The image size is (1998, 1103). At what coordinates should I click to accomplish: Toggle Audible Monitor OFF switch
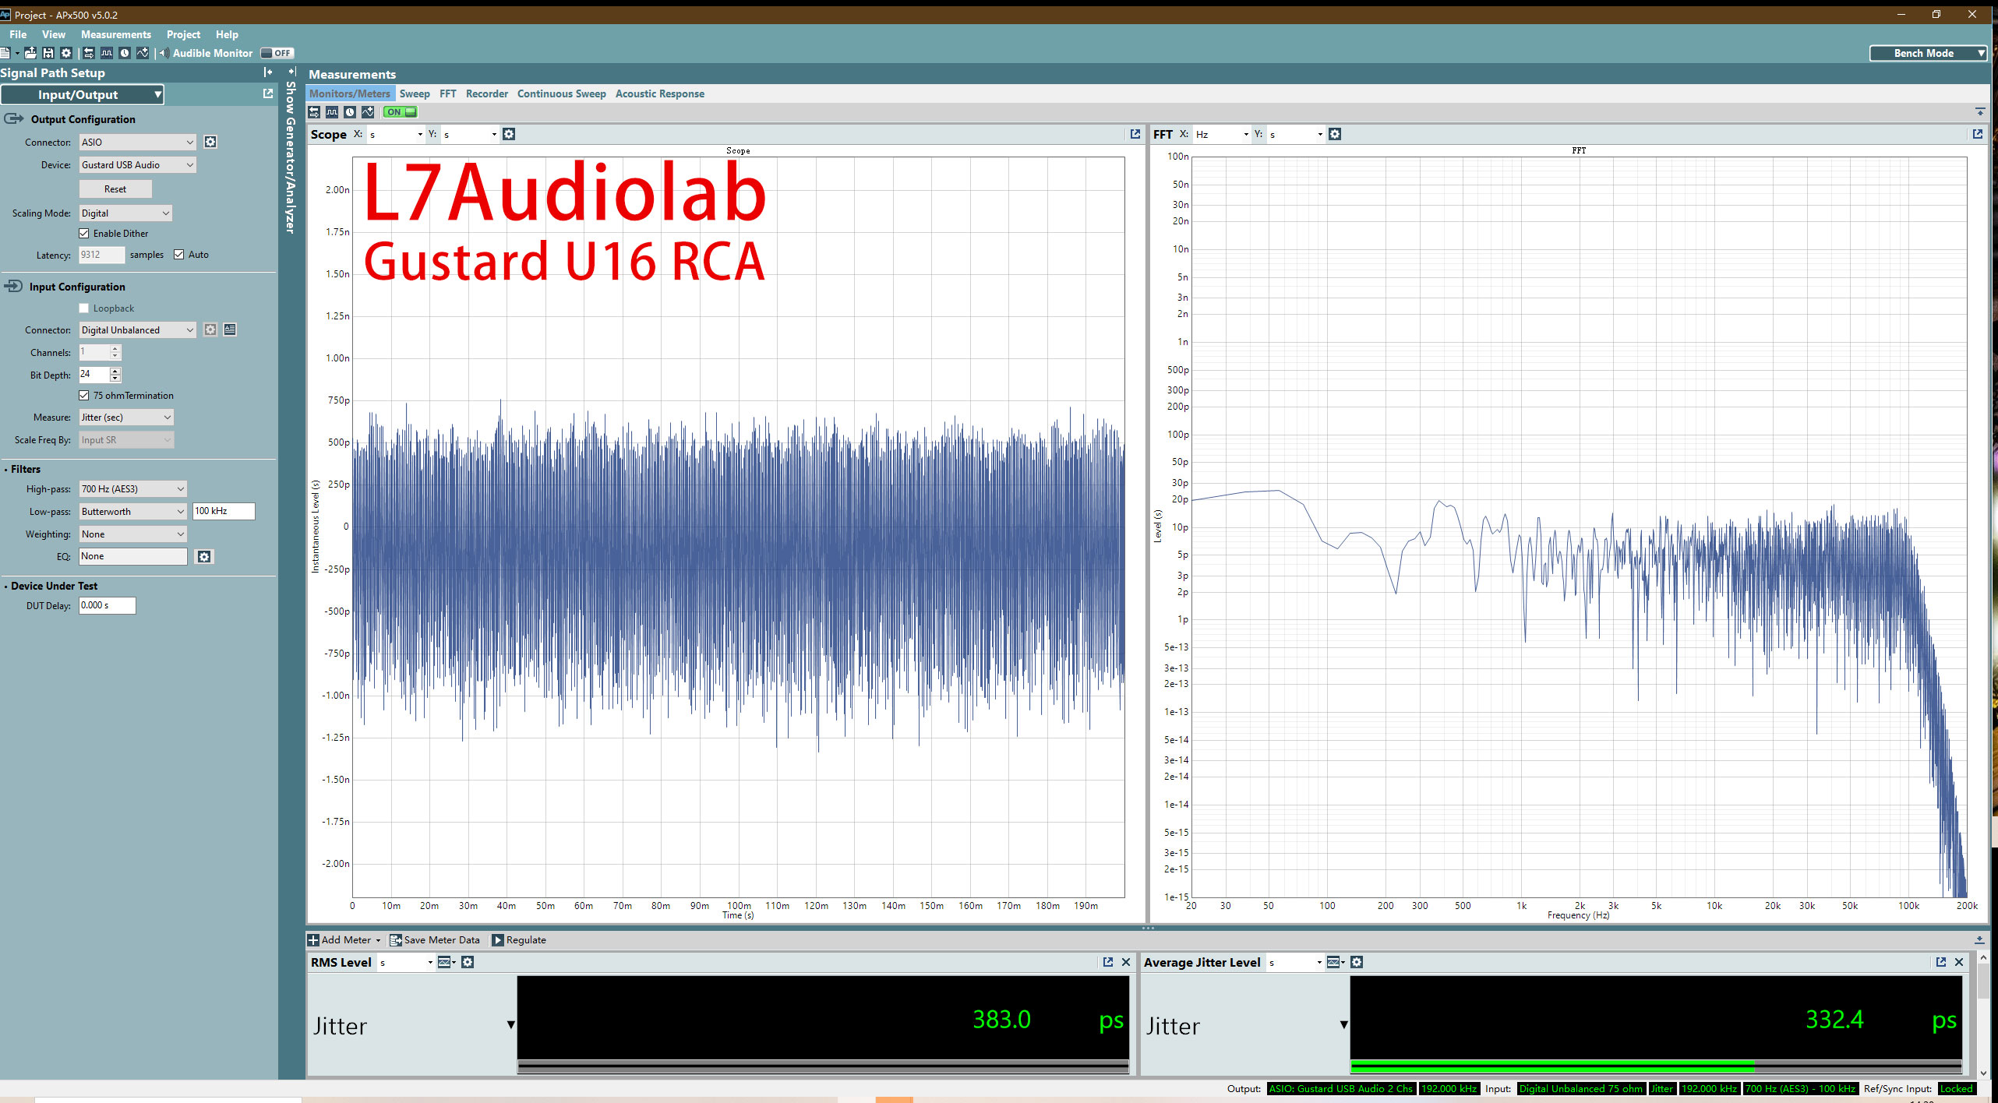pos(277,53)
